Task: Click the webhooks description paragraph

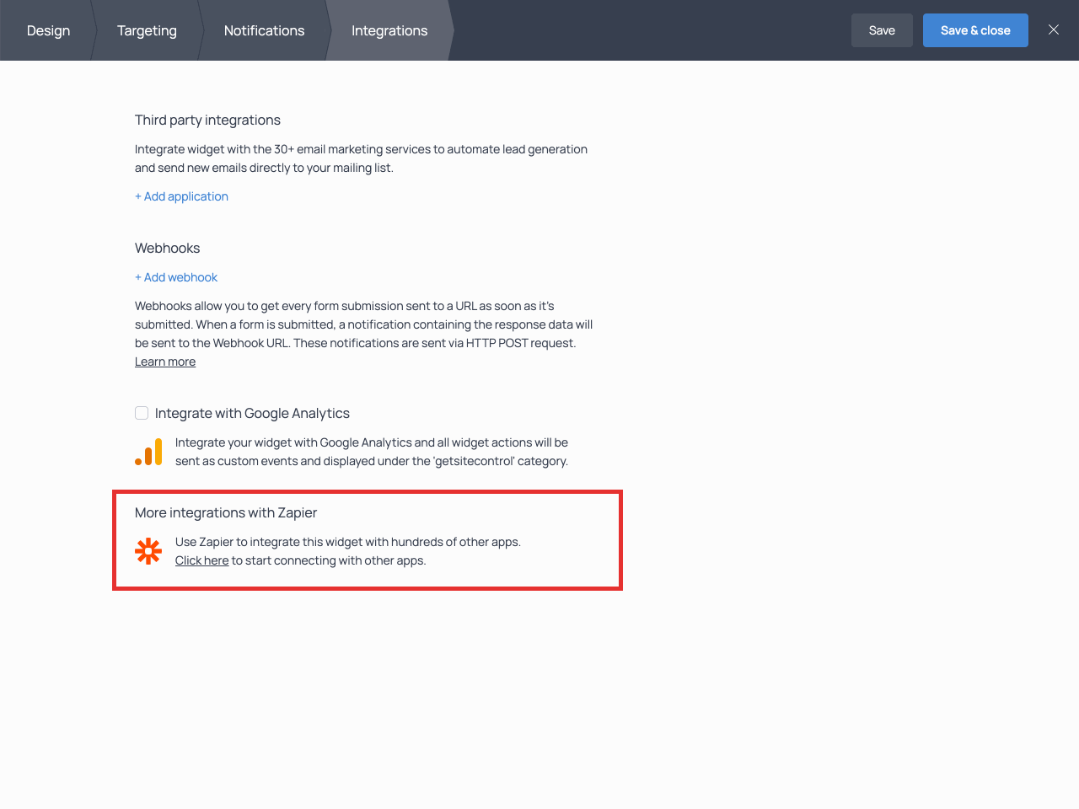Action: coord(363,324)
